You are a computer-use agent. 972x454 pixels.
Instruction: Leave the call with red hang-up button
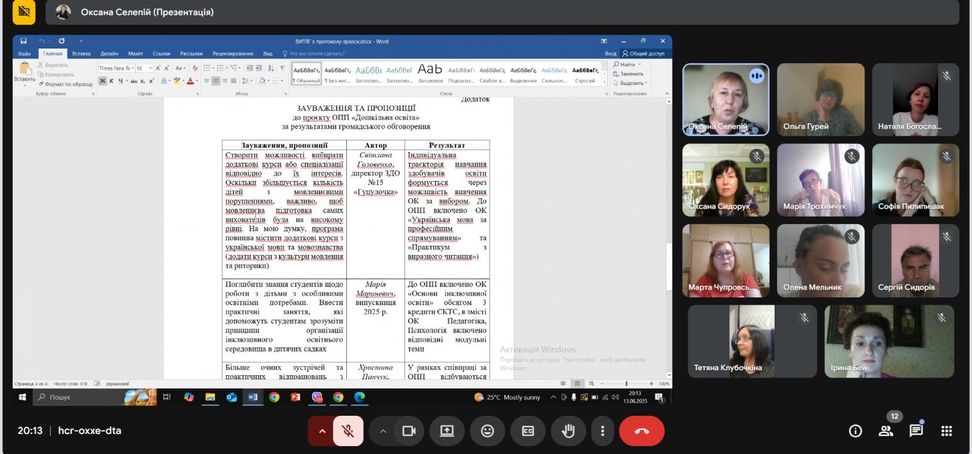[x=642, y=431]
